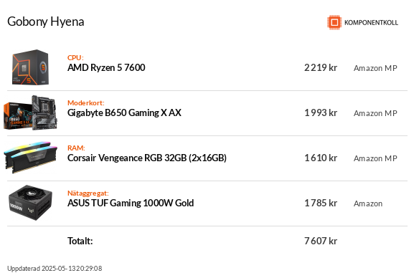Click the AMD Ryzen 5 7600 product name
414x278 pixels.
point(106,68)
